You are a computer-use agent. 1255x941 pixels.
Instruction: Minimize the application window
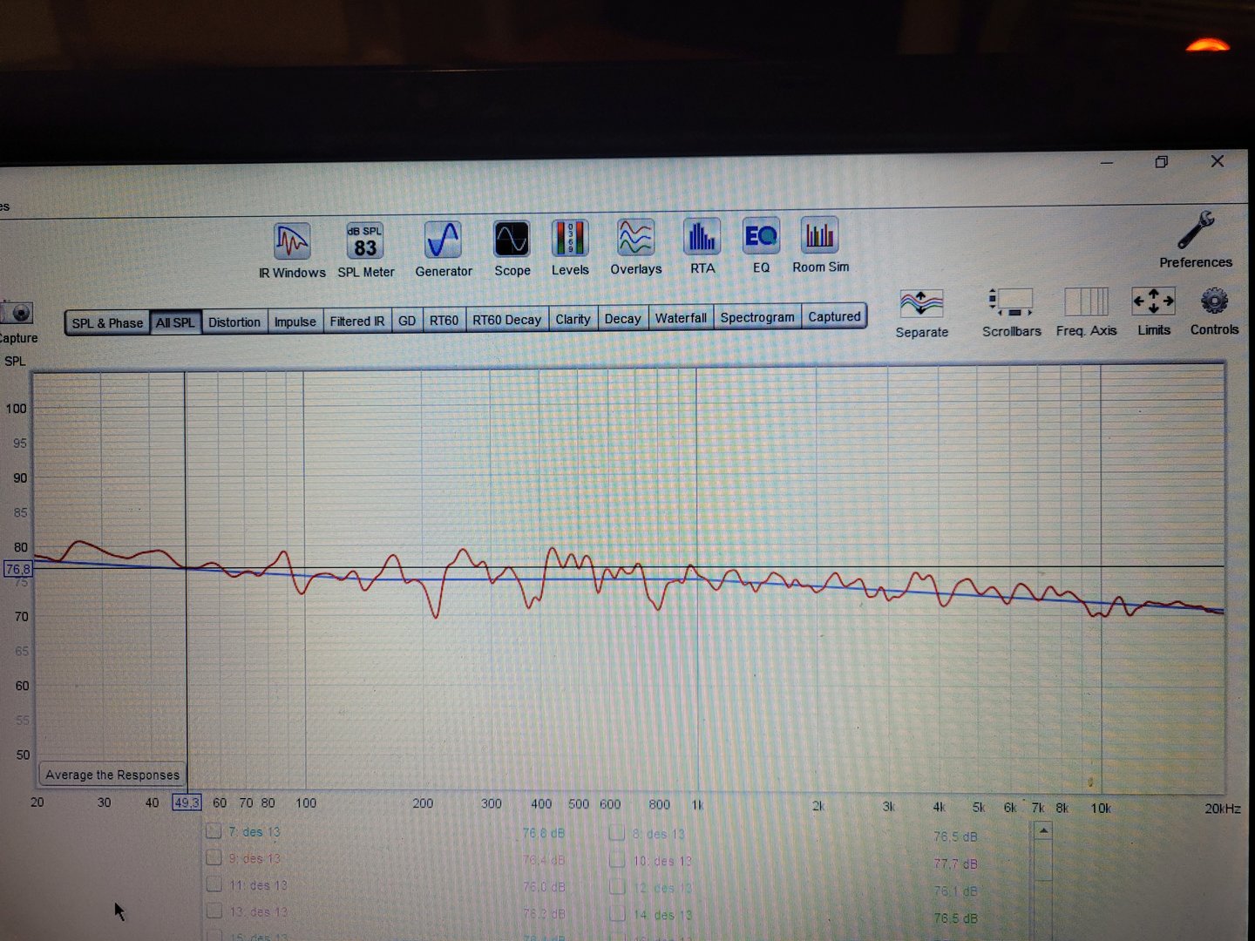pyautogui.click(x=1107, y=163)
